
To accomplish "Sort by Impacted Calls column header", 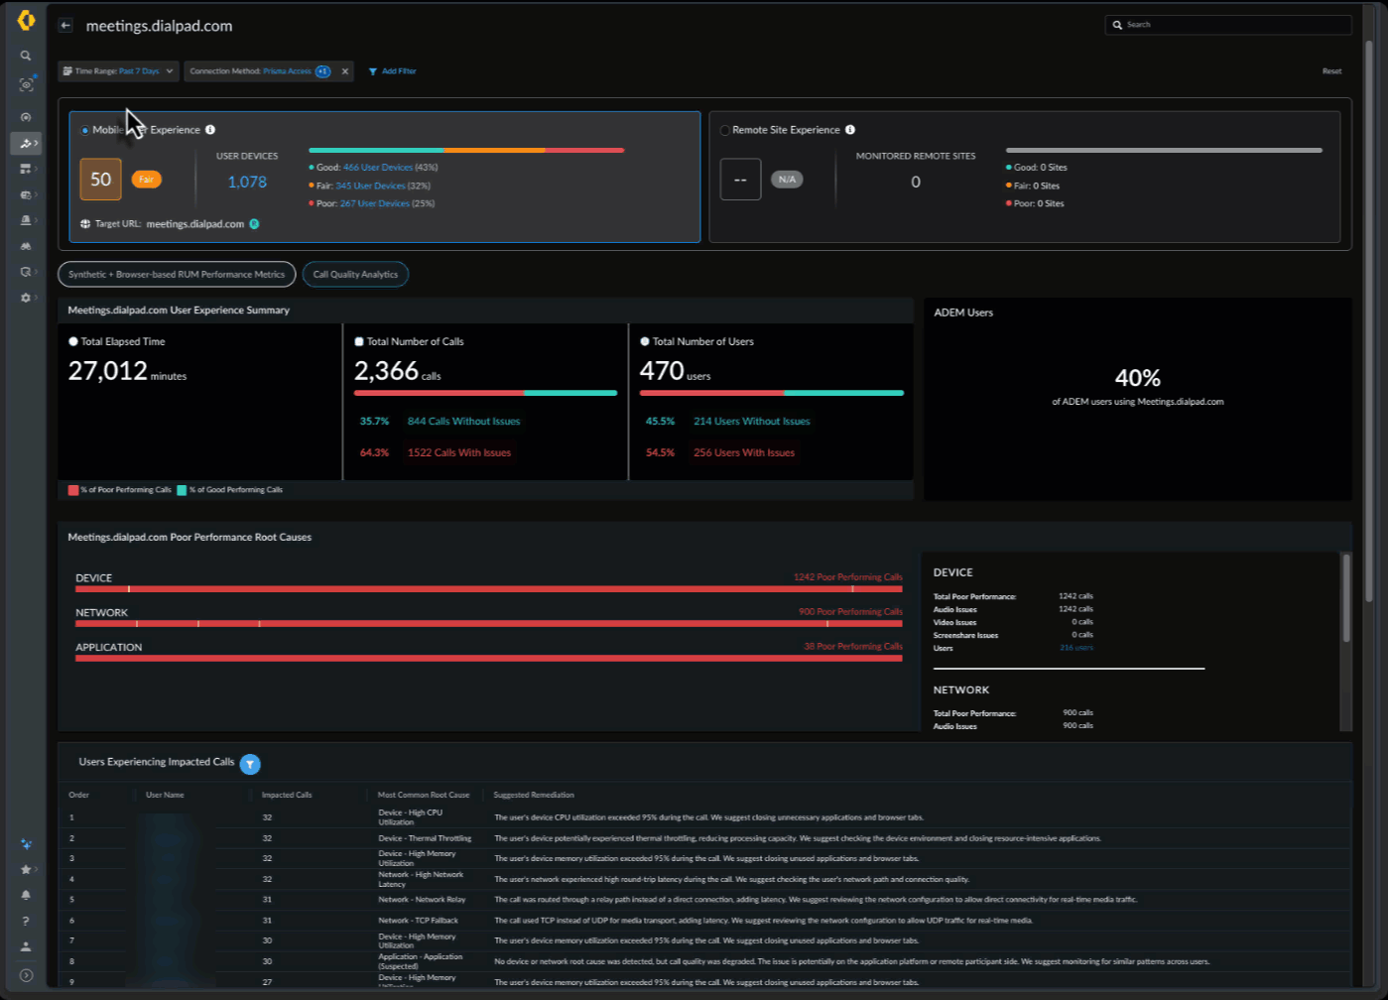I will coord(287,795).
